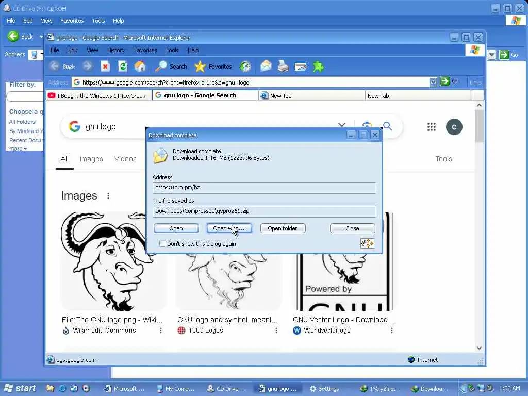Click the green Back arrow in CD Drive window
The width and height of the screenshot is (528, 396).
tap(13, 36)
